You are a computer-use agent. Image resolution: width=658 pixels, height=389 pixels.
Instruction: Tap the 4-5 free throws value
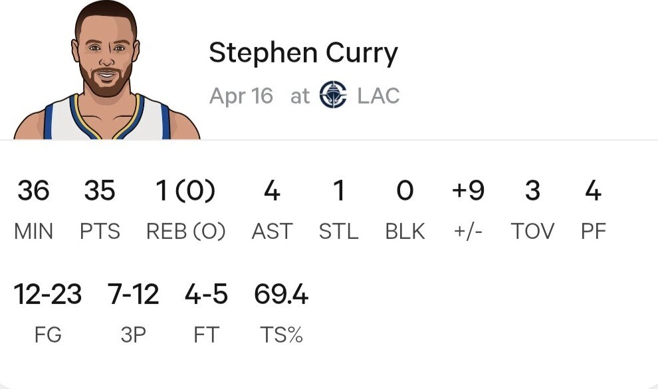click(x=206, y=294)
